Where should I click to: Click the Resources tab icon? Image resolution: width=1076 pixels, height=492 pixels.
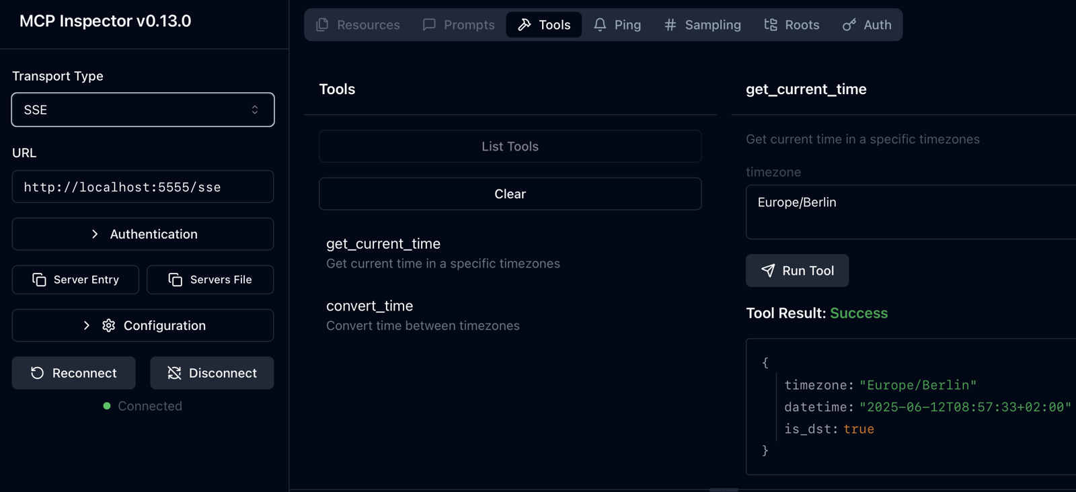click(322, 25)
